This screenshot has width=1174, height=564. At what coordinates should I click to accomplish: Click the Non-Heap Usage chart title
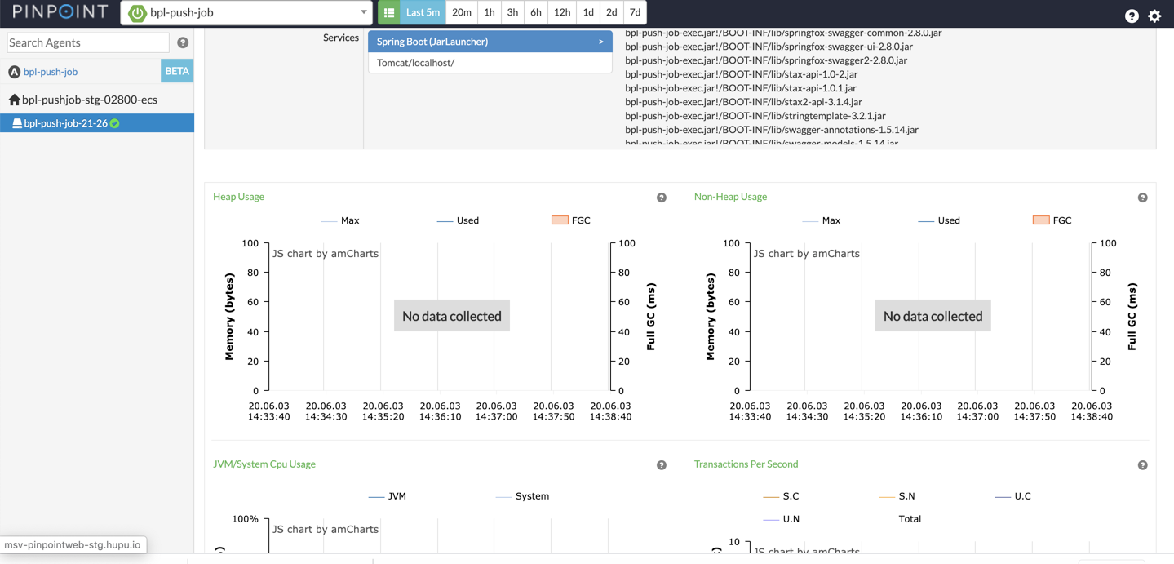[x=730, y=197]
